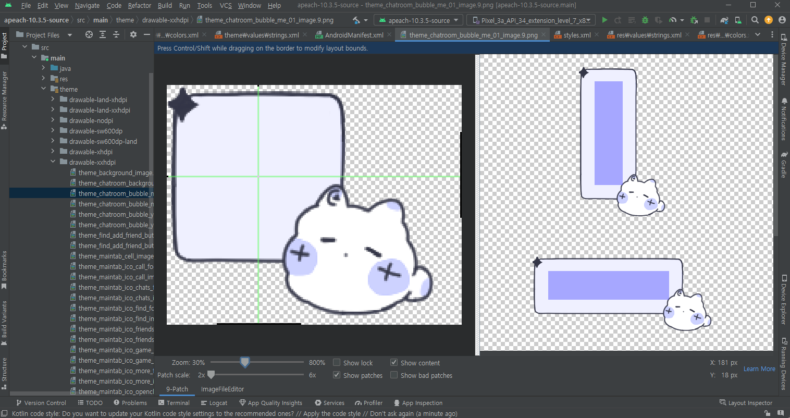Image resolution: width=790 pixels, height=418 pixels.
Task: Open Pixel_3a_API_34 device selector dropdown
Action: [x=530, y=20]
